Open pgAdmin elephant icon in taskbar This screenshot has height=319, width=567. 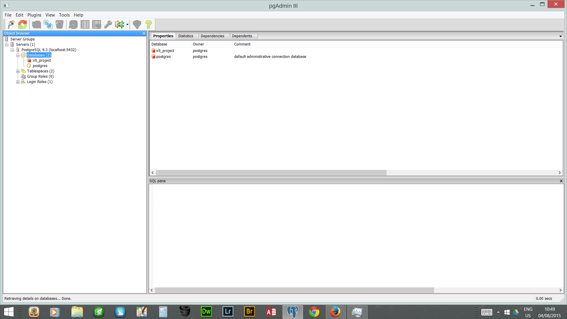pyautogui.click(x=292, y=312)
